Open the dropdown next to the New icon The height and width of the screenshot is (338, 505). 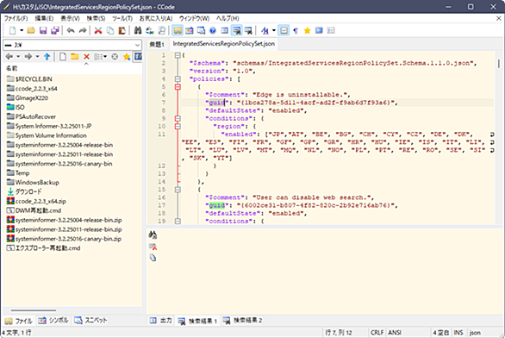click(x=22, y=31)
